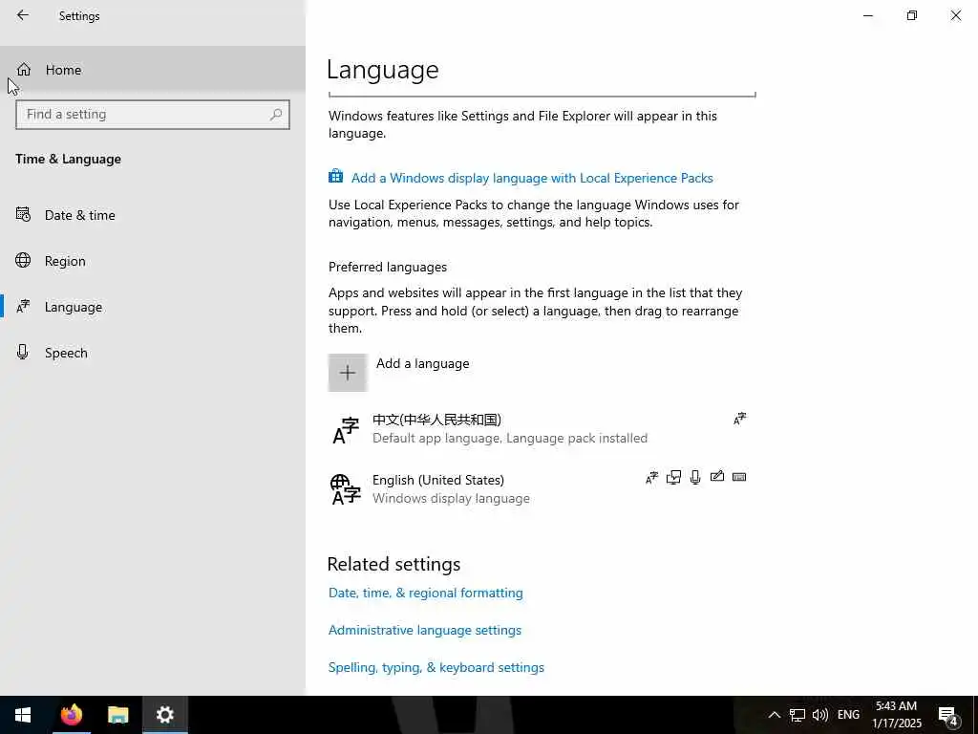Screen dimensions: 978x734
Task: Click speech recognition microphone icon on English row
Action: pyautogui.click(x=695, y=478)
